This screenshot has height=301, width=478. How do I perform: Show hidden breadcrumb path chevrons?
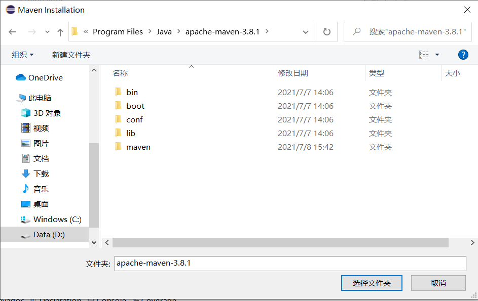point(86,32)
